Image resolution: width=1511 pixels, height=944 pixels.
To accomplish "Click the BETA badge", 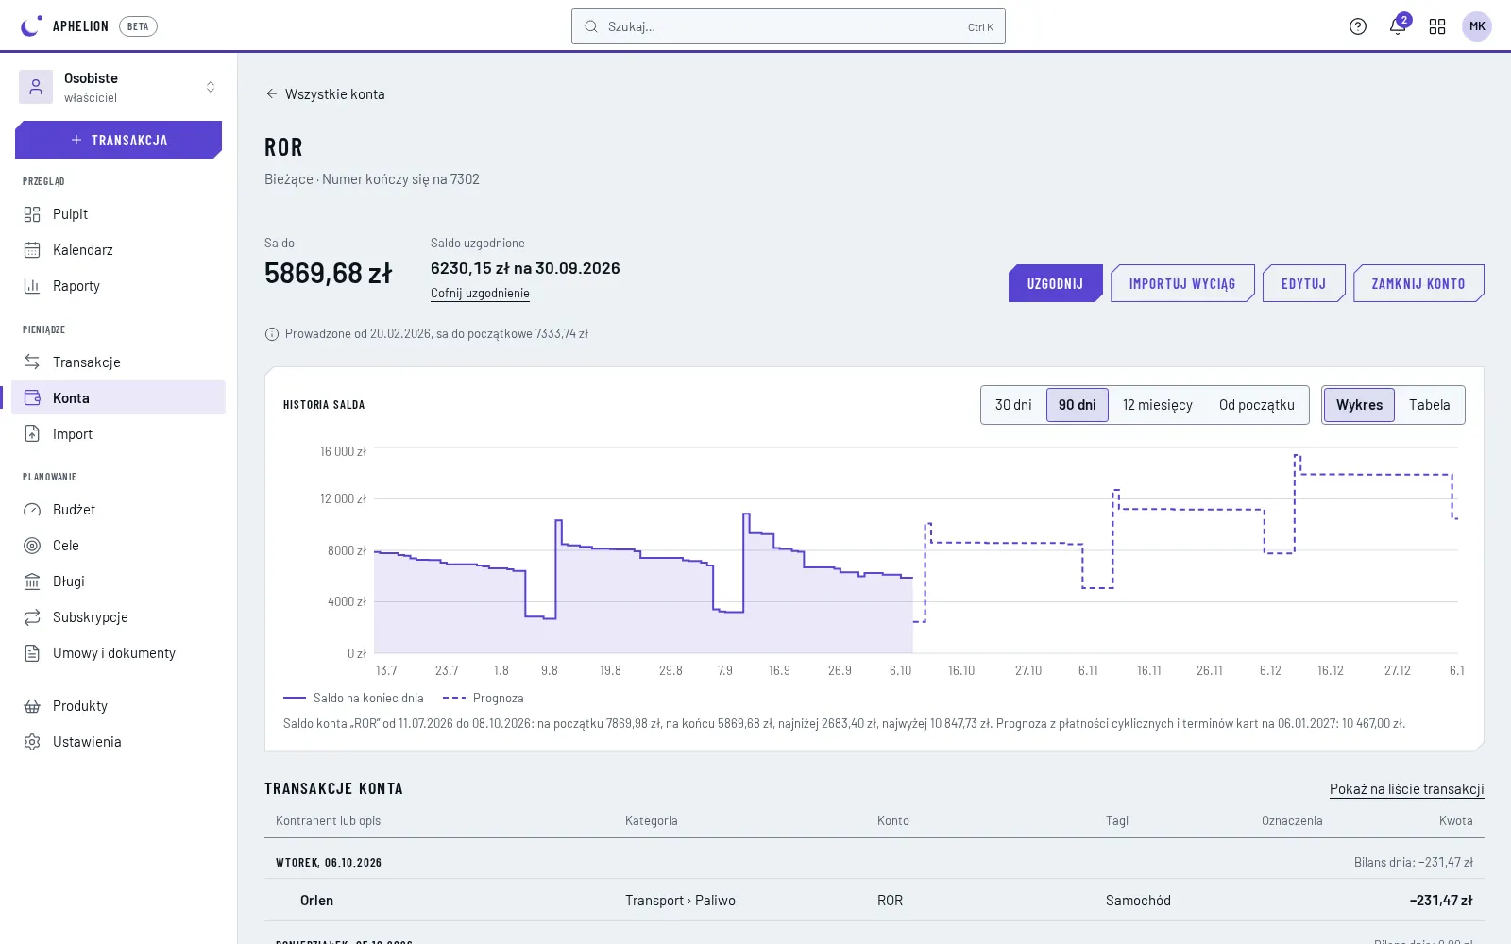I will click(138, 26).
